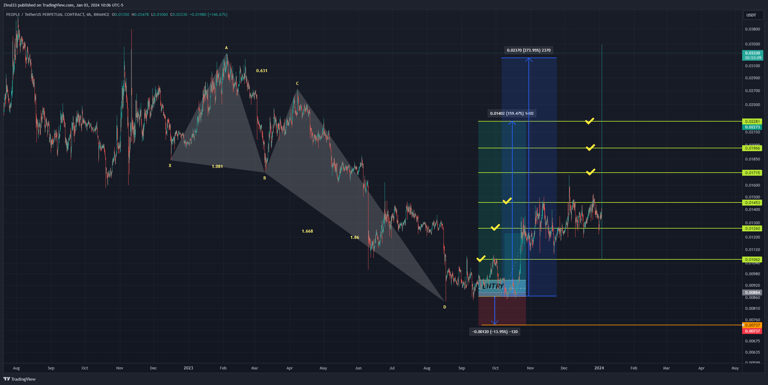This screenshot has width=768, height=385.
Task: Select the 0.01715 target price label
Action: (752, 173)
